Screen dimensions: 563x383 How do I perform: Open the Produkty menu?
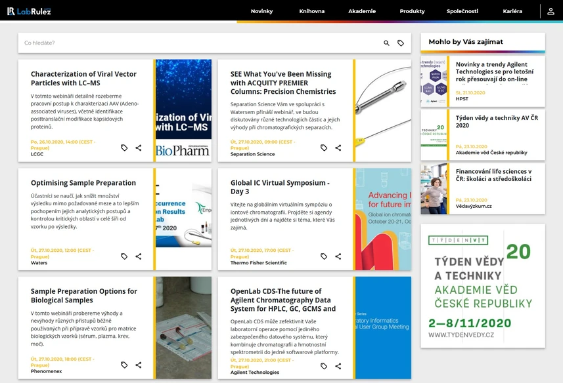[412, 11]
